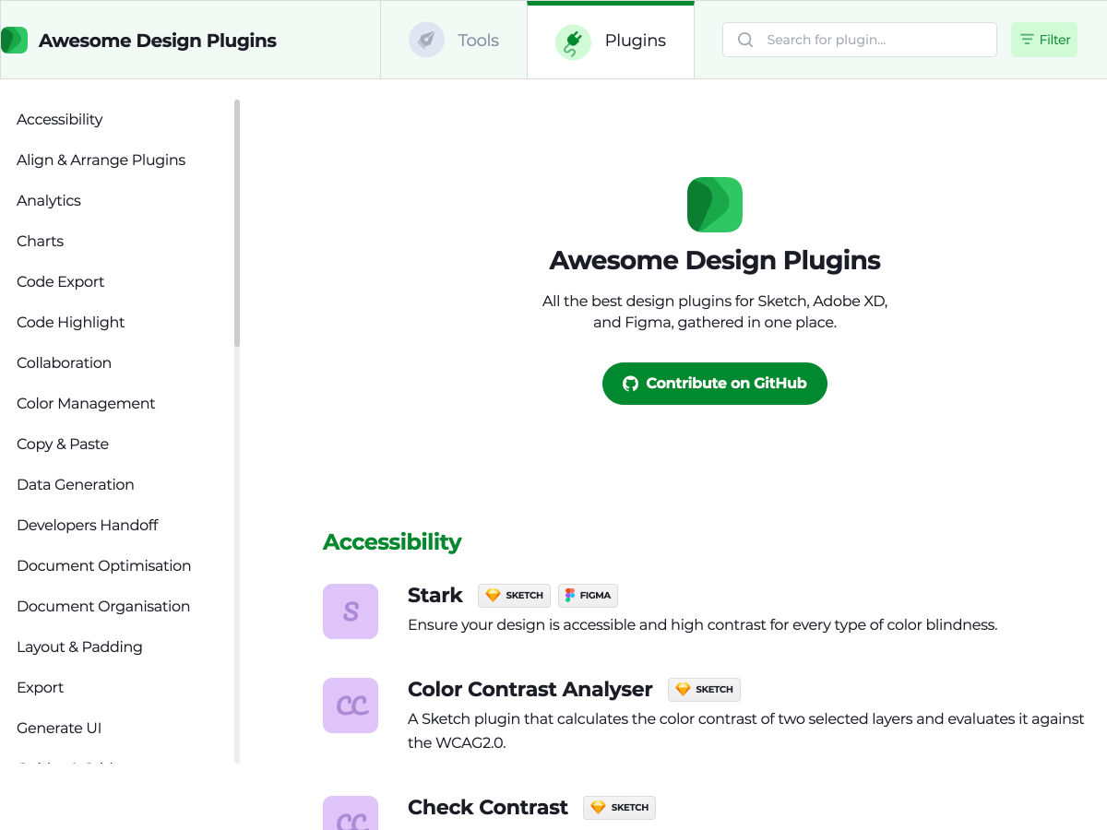1107x830 pixels.
Task: Open the Stark plugin title
Action: 435,596
